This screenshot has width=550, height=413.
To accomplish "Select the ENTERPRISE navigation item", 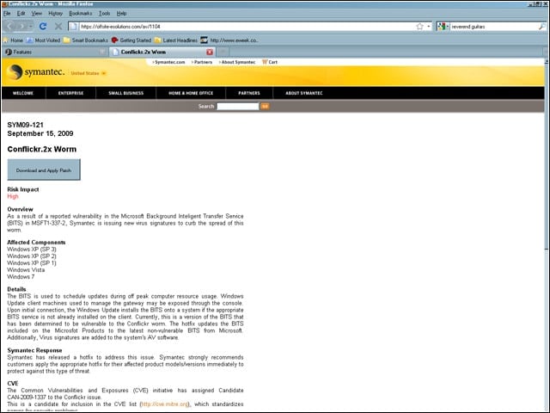I will click(70, 93).
